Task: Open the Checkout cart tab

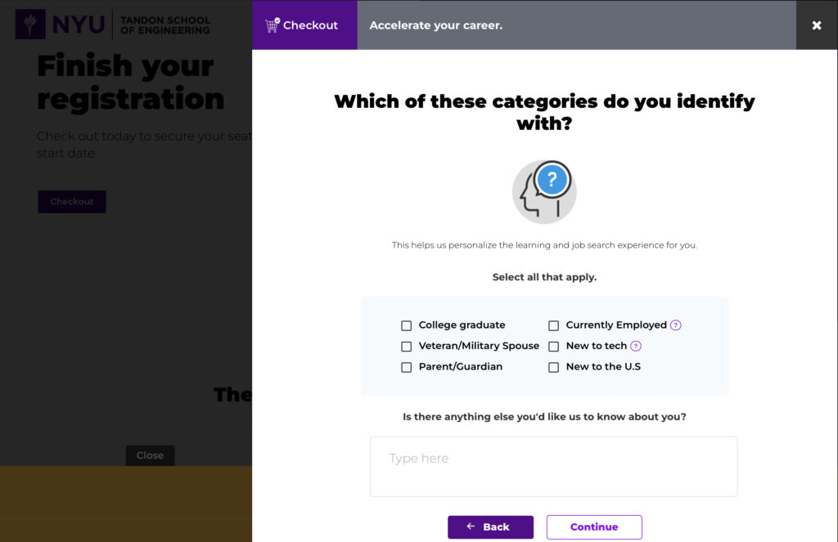Action: tap(304, 25)
